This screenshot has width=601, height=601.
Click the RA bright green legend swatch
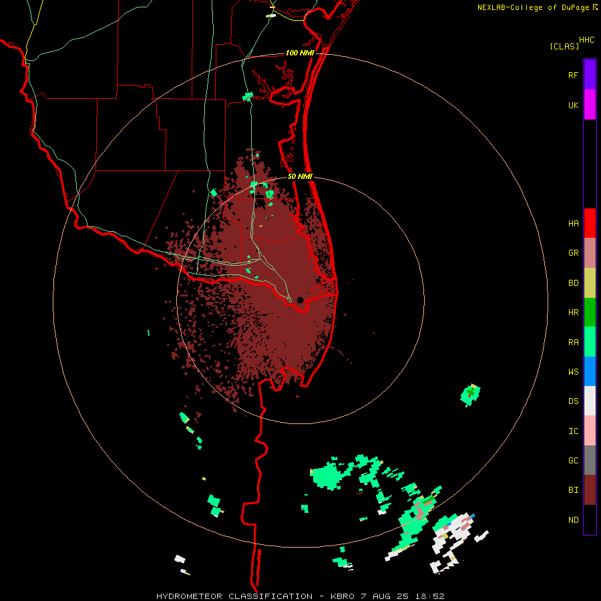coord(590,342)
